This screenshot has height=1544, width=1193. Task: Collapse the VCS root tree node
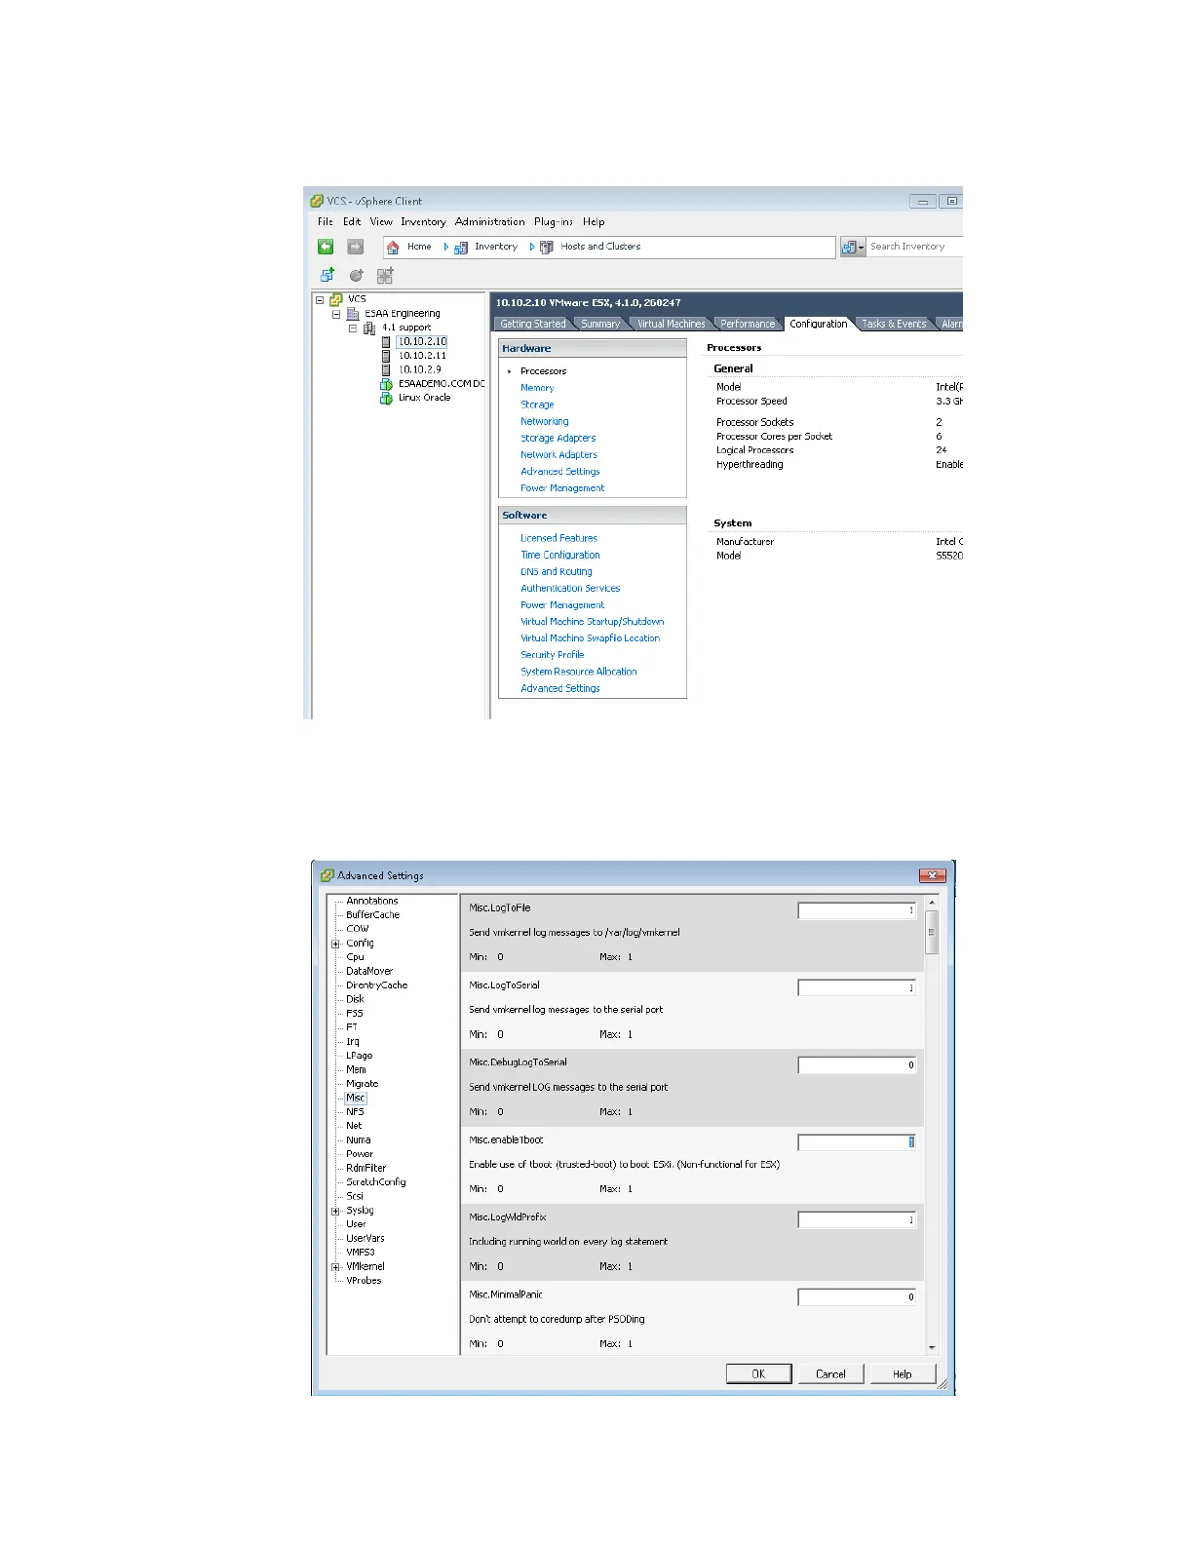(319, 300)
